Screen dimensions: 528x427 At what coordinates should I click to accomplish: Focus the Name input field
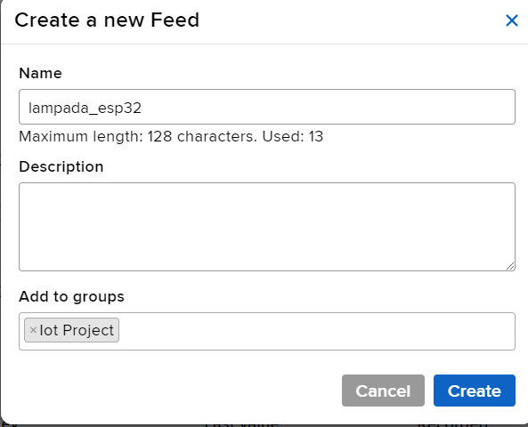pyautogui.click(x=267, y=107)
